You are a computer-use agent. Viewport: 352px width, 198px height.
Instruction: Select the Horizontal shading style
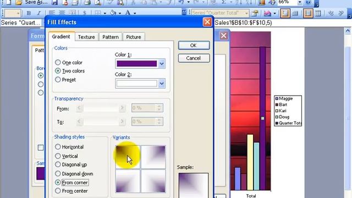click(58, 147)
